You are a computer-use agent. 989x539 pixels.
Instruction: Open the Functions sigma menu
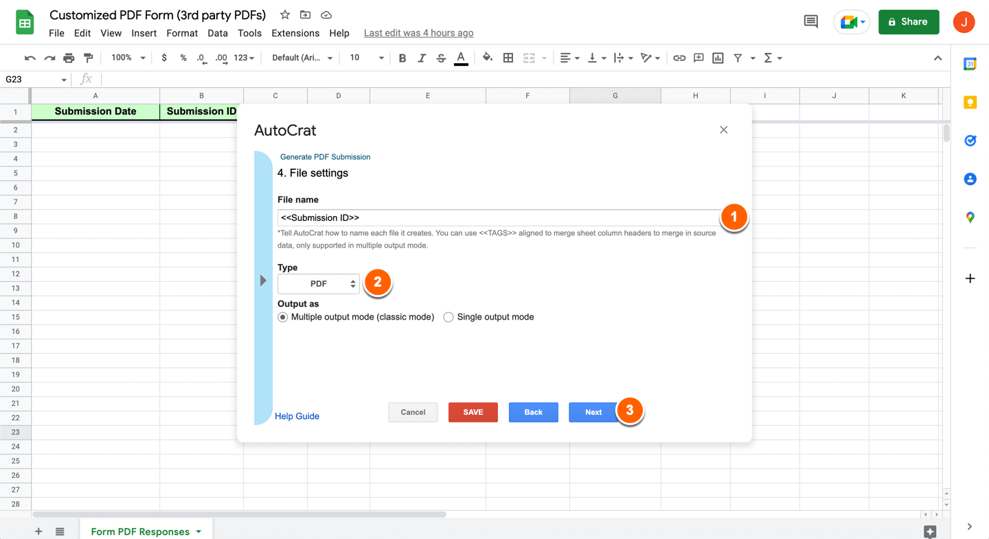tap(772, 58)
